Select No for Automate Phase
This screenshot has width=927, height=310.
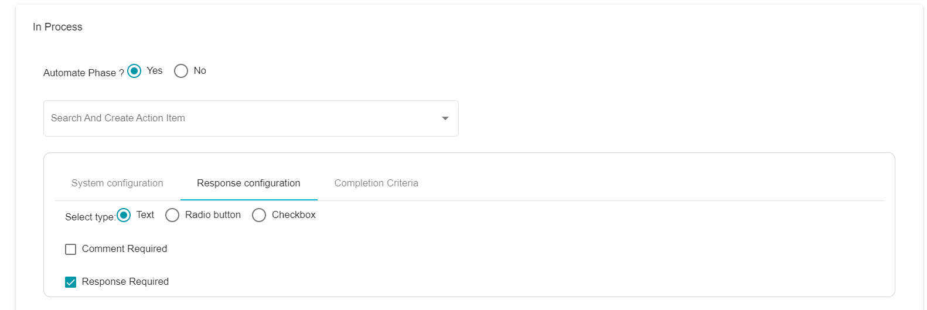[181, 71]
